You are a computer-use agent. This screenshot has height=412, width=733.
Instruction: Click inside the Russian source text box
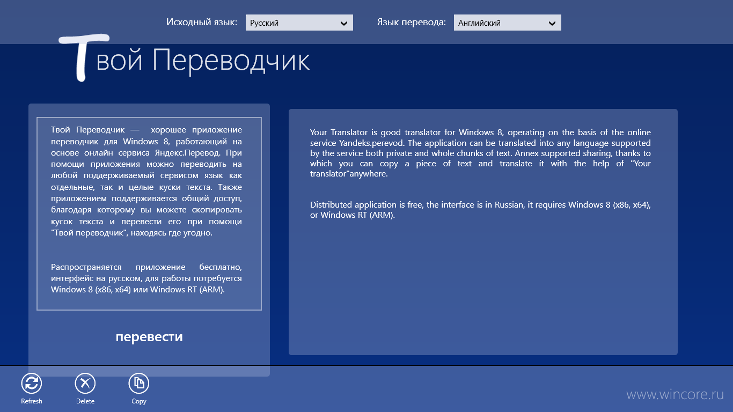pyautogui.click(x=149, y=214)
